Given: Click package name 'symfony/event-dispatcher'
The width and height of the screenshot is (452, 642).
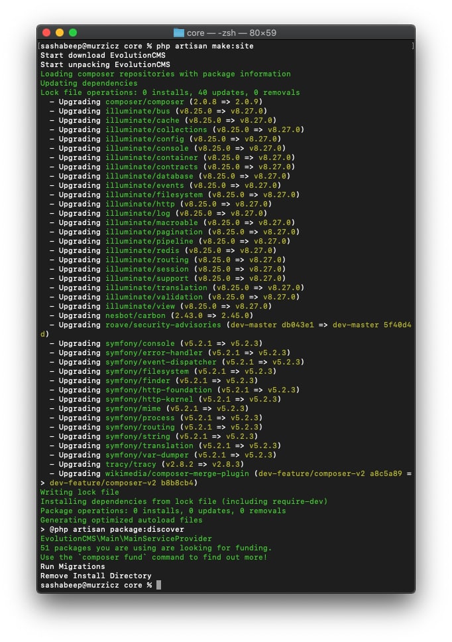Looking at the screenshot, I should point(161,362).
